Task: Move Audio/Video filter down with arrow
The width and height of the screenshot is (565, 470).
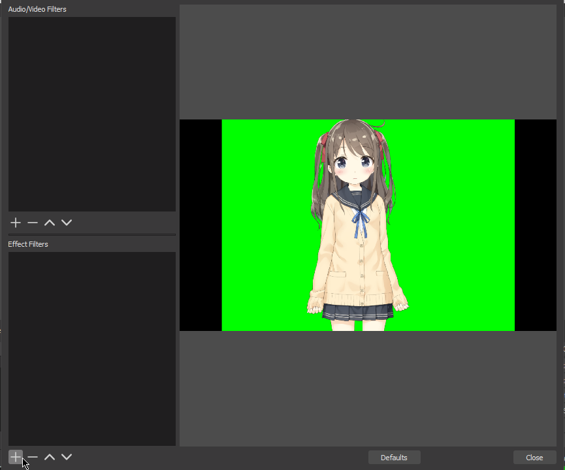Action: point(67,223)
